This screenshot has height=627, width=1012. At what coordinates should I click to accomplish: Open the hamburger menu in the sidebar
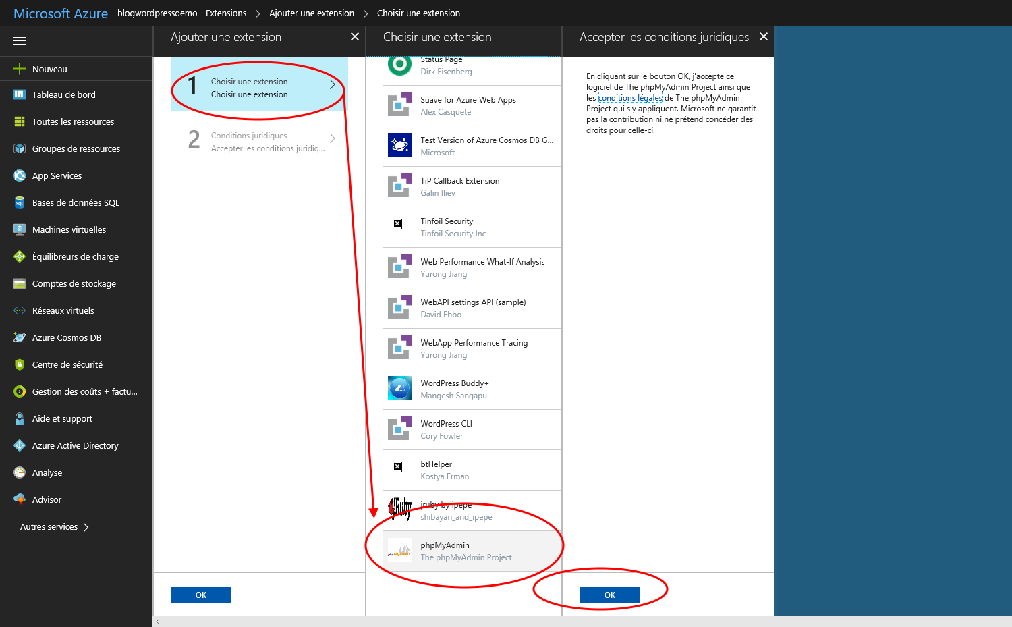tap(20, 41)
